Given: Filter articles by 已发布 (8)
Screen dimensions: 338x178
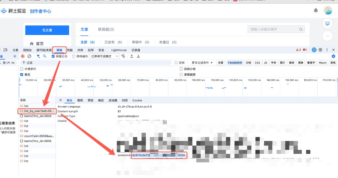Looking at the screenshot, I should tap(113, 42).
